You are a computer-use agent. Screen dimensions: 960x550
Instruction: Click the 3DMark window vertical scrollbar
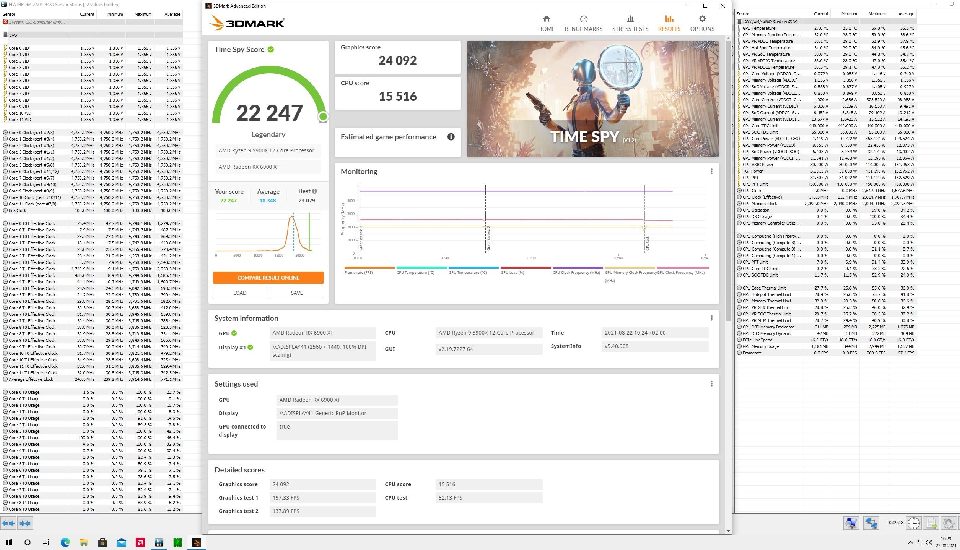point(728,181)
